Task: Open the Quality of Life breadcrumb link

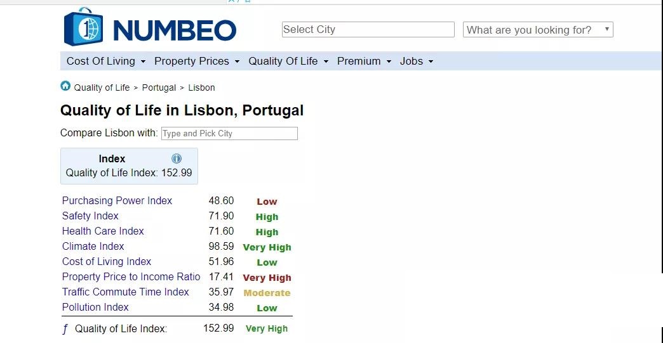Action: coord(102,87)
